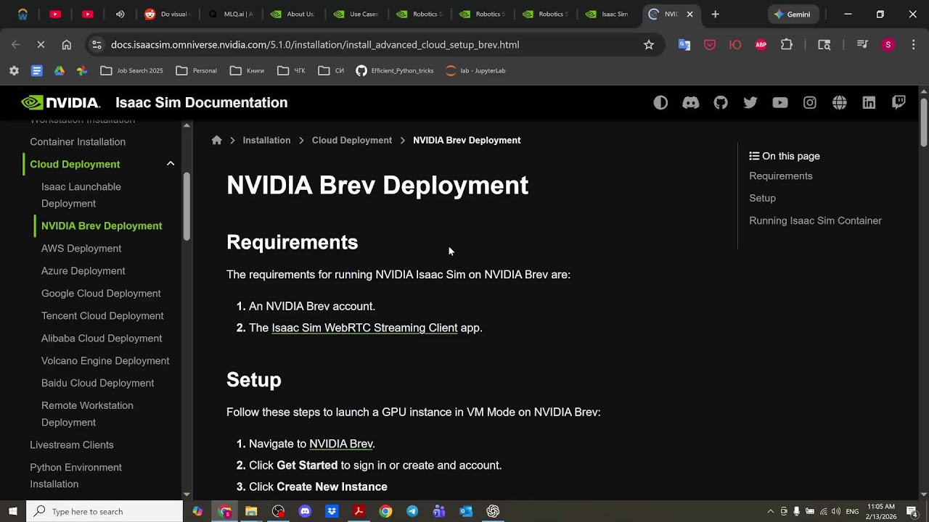Open the Windows Start menu

pos(13,511)
